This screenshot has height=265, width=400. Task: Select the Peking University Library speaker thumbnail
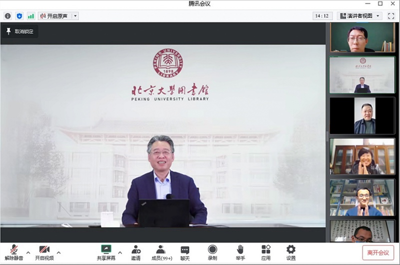tap(362, 75)
